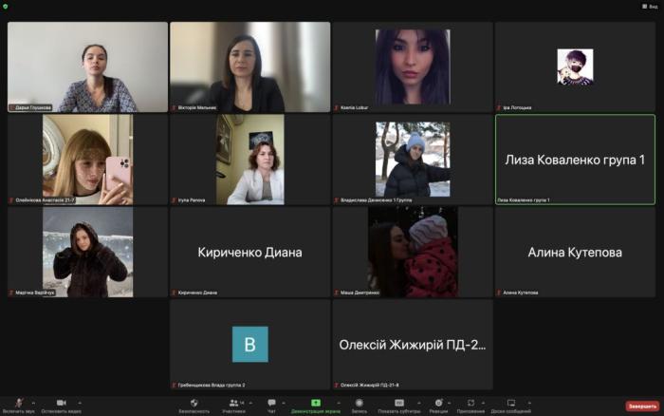The height and width of the screenshot is (416, 664).
Task: Expand the arrow next to Участники
Action: click(x=250, y=402)
